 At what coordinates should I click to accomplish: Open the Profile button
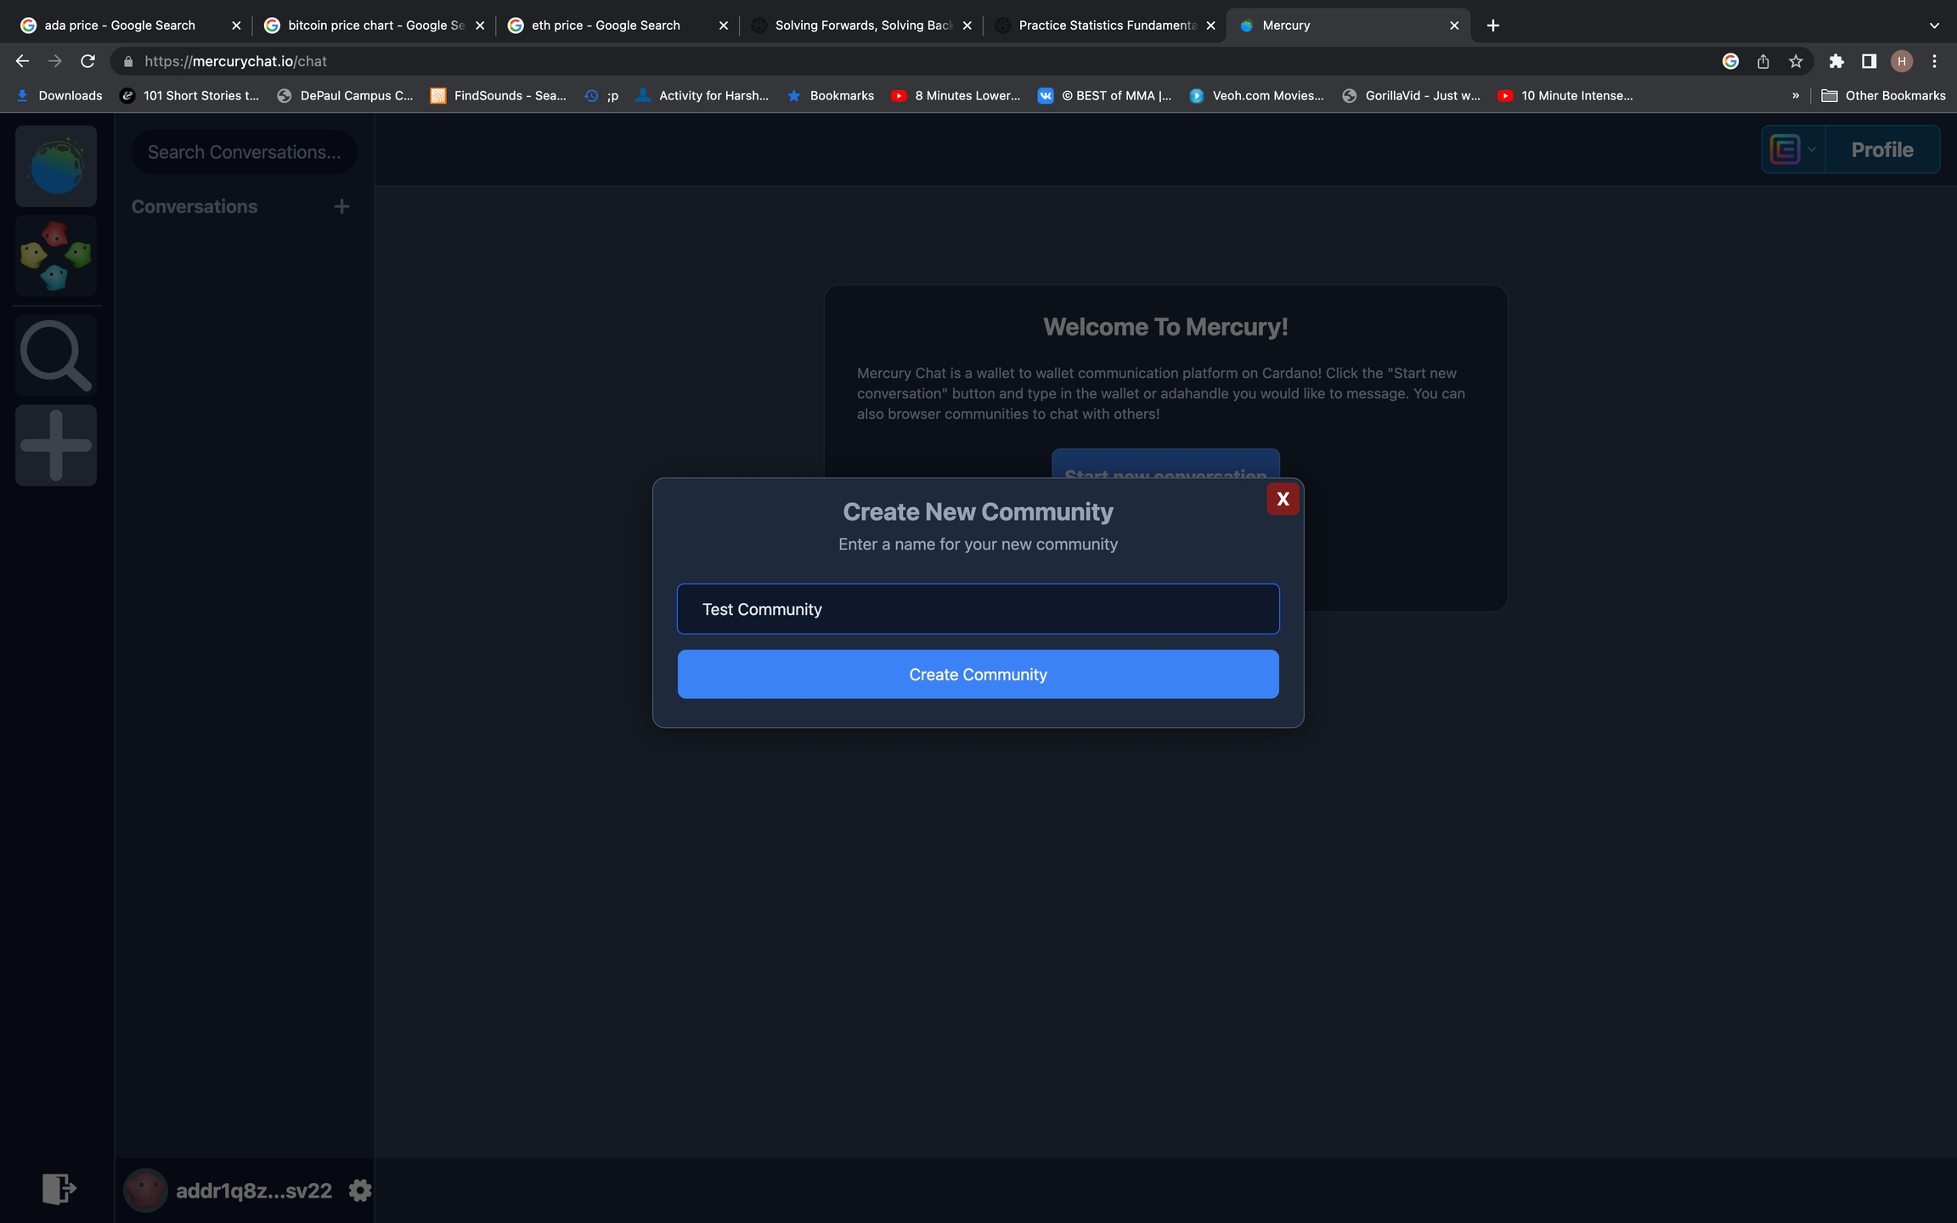[x=1881, y=149]
